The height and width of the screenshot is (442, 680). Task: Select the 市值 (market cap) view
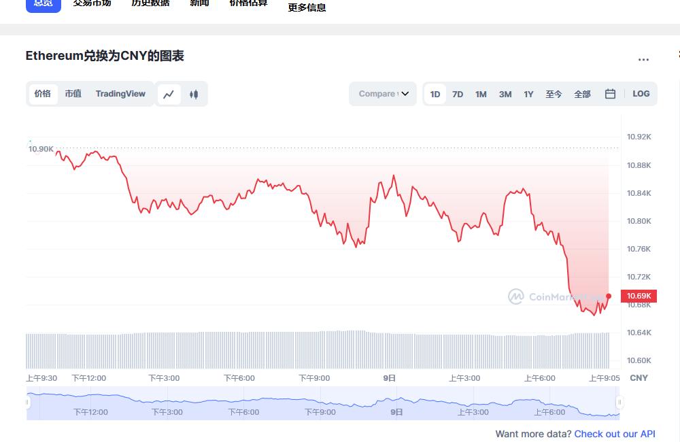click(x=73, y=94)
